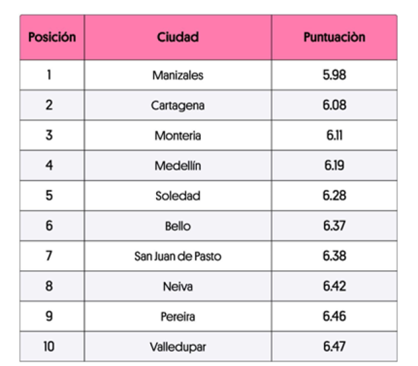Image resolution: width=418 pixels, height=366 pixels.
Task: Select the Bello city cell
Action: pos(178,226)
